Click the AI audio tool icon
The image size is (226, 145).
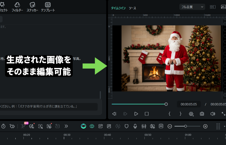pos(32,126)
